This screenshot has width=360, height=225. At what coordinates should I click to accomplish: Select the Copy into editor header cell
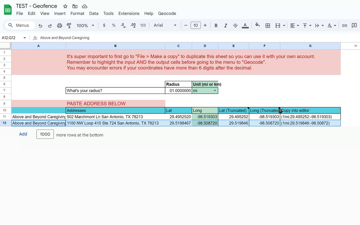pos(310,110)
